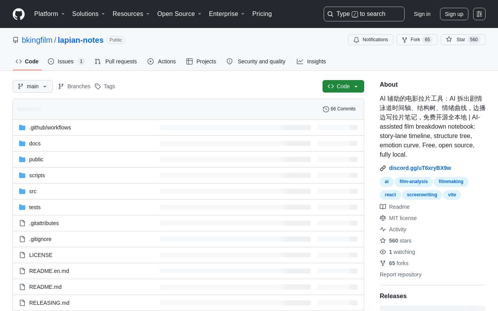Click the commit history clock icon
Screen dimensions: 498x311
pyautogui.click(x=326, y=109)
